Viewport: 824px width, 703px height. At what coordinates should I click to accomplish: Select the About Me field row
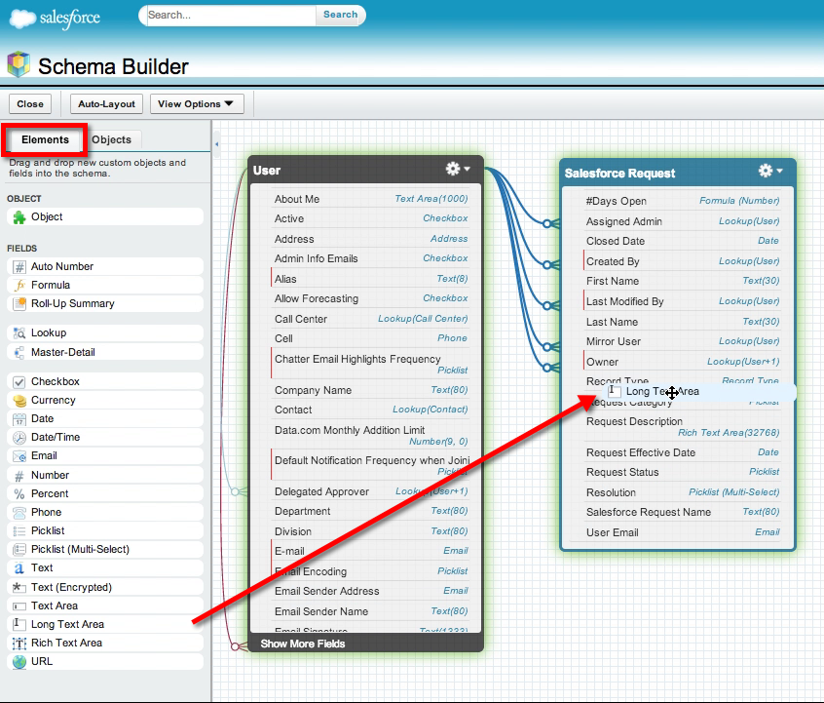tap(370, 199)
